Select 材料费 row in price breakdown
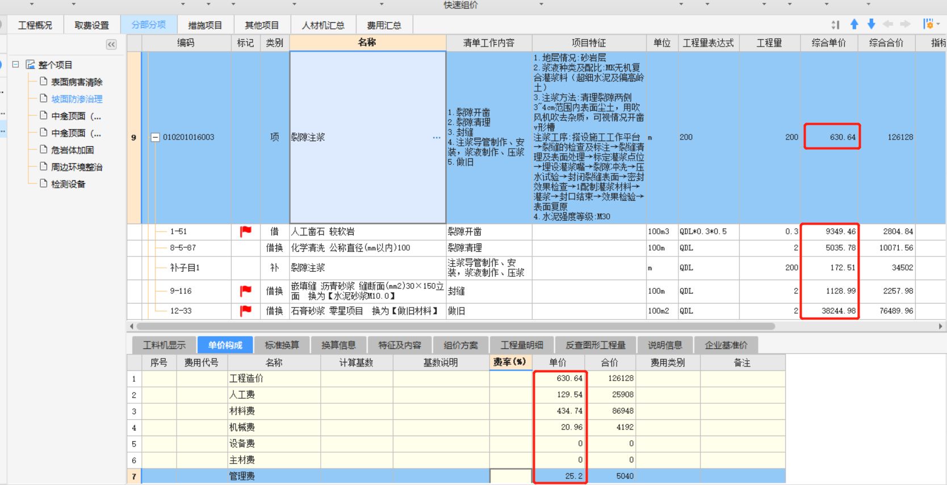Viewport: 947px width, 485px height. 456,411
